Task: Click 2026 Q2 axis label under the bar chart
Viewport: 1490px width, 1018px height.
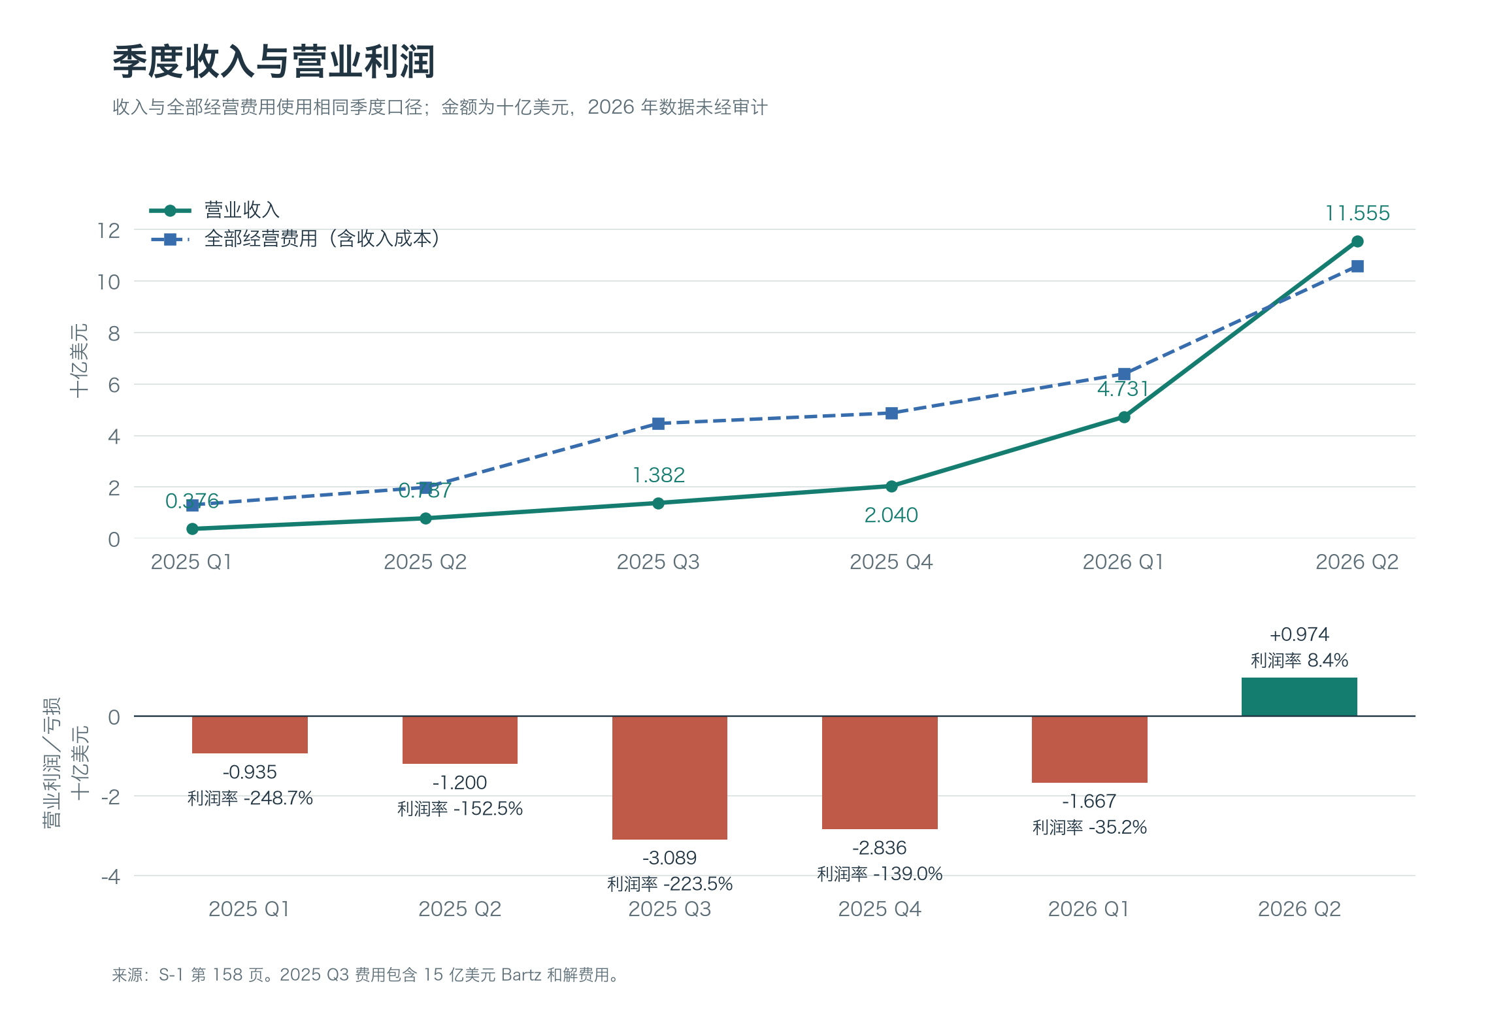Action: pos(1299,909)
